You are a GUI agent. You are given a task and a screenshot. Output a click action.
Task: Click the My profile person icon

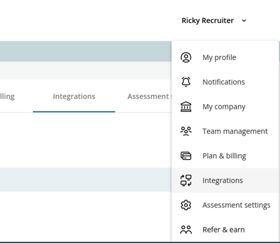[x=186, y=57]
